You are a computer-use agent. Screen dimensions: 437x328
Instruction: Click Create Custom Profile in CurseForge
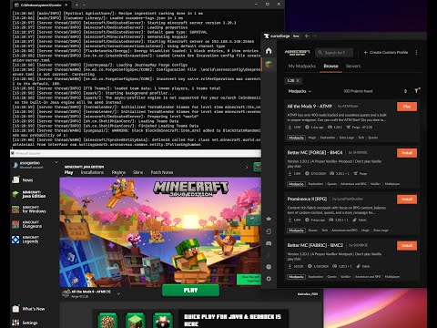(386, 52)
